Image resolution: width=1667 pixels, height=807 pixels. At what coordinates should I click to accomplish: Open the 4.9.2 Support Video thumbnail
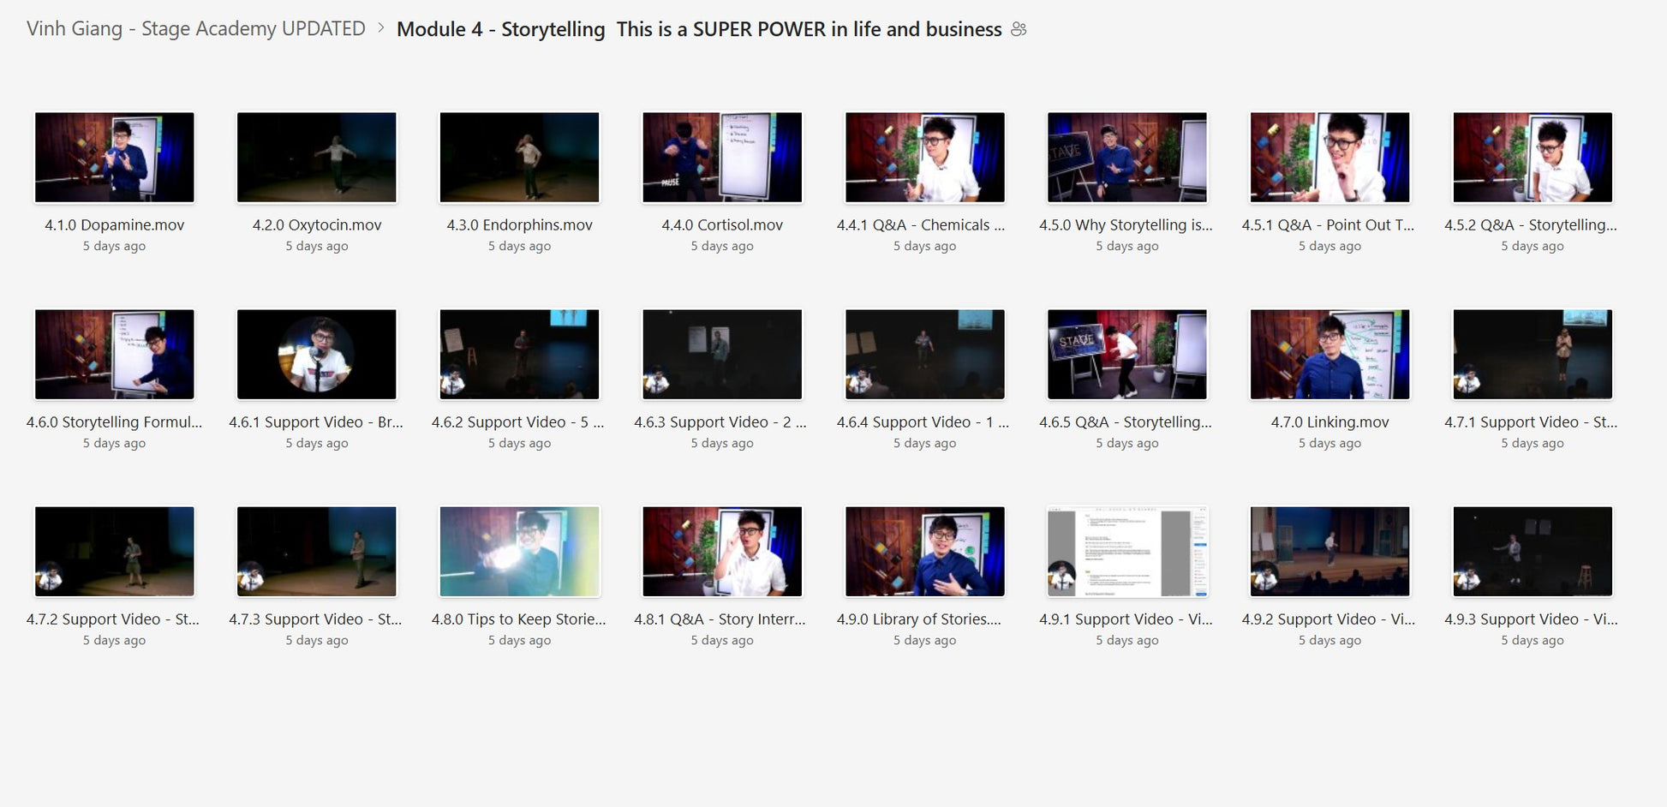coord(1330,552)
